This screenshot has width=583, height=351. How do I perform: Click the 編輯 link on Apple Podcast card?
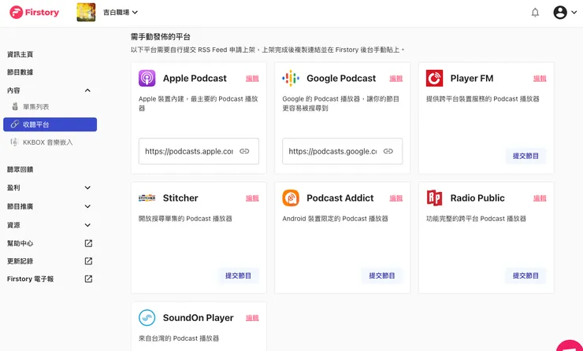point(252,79)
